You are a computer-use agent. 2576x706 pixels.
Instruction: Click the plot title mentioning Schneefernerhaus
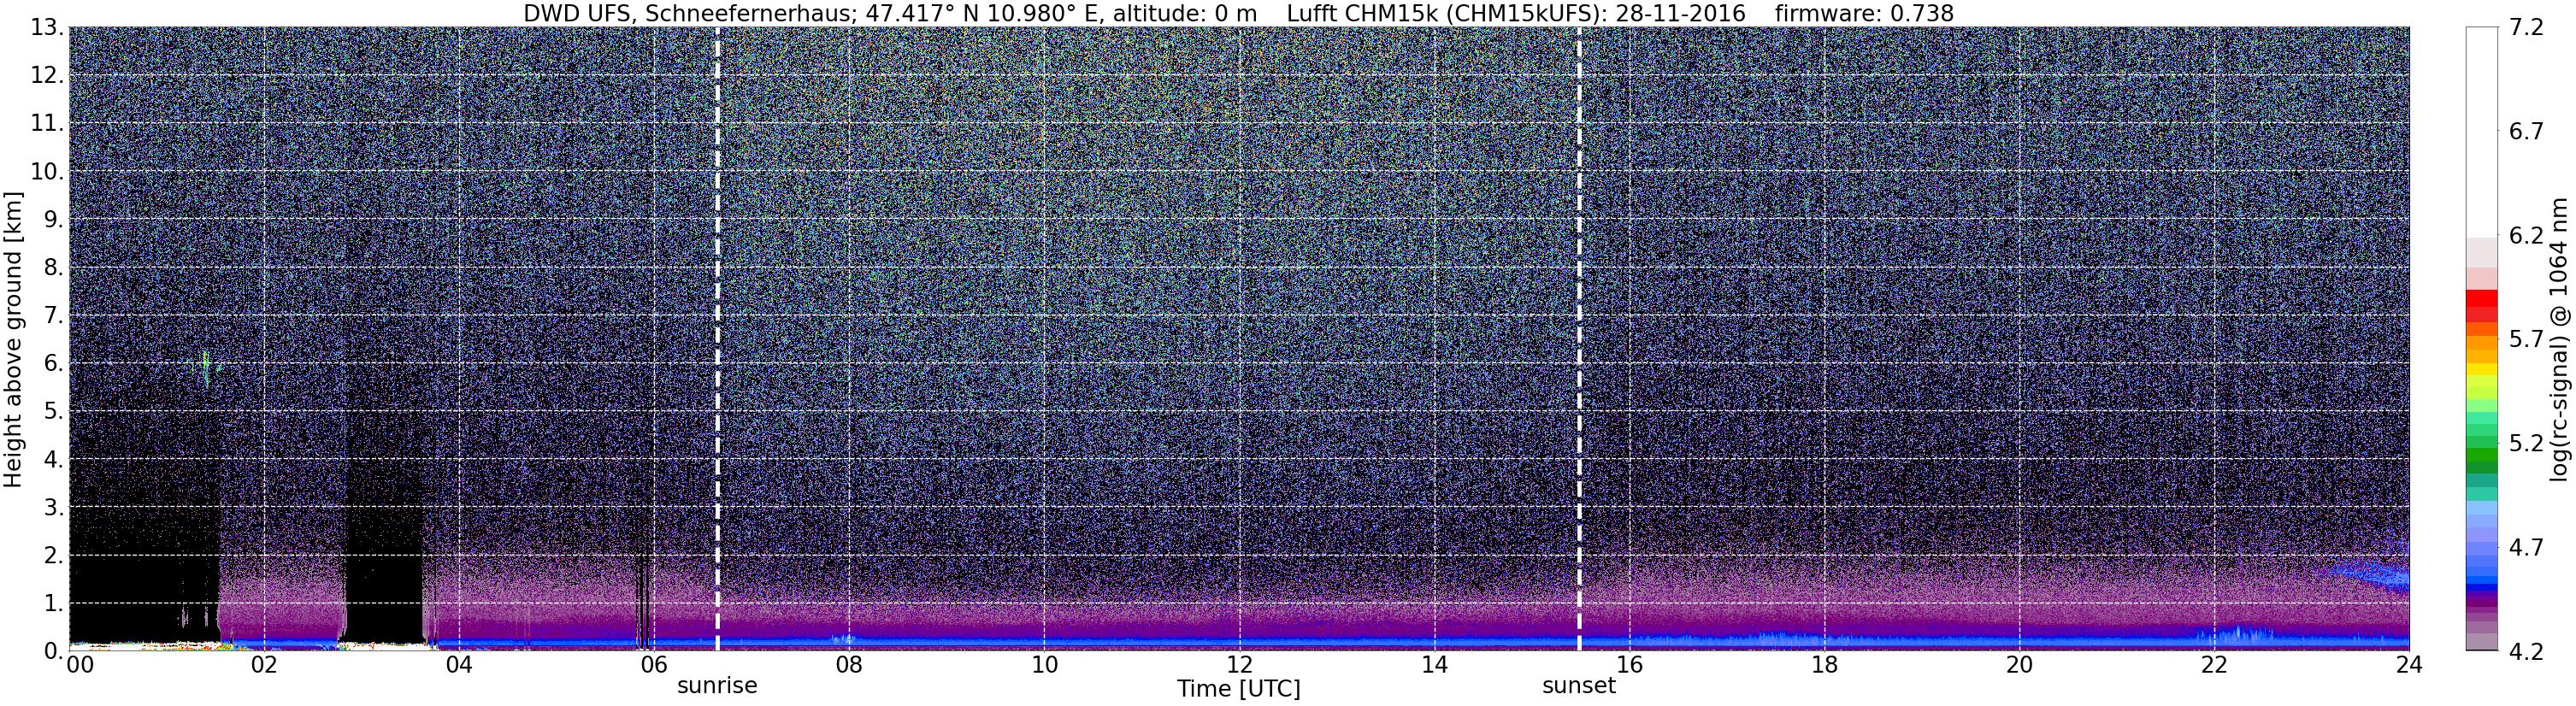pos(1238,13)
